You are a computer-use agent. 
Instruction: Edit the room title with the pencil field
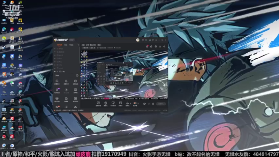click(89, 48)
